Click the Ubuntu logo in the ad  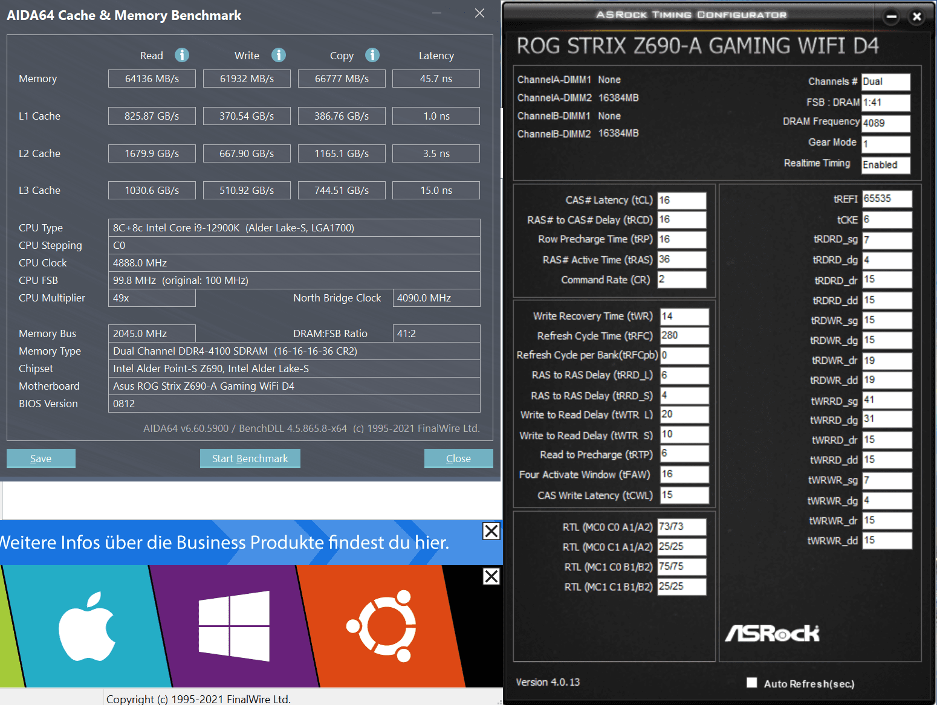(382, 626)
